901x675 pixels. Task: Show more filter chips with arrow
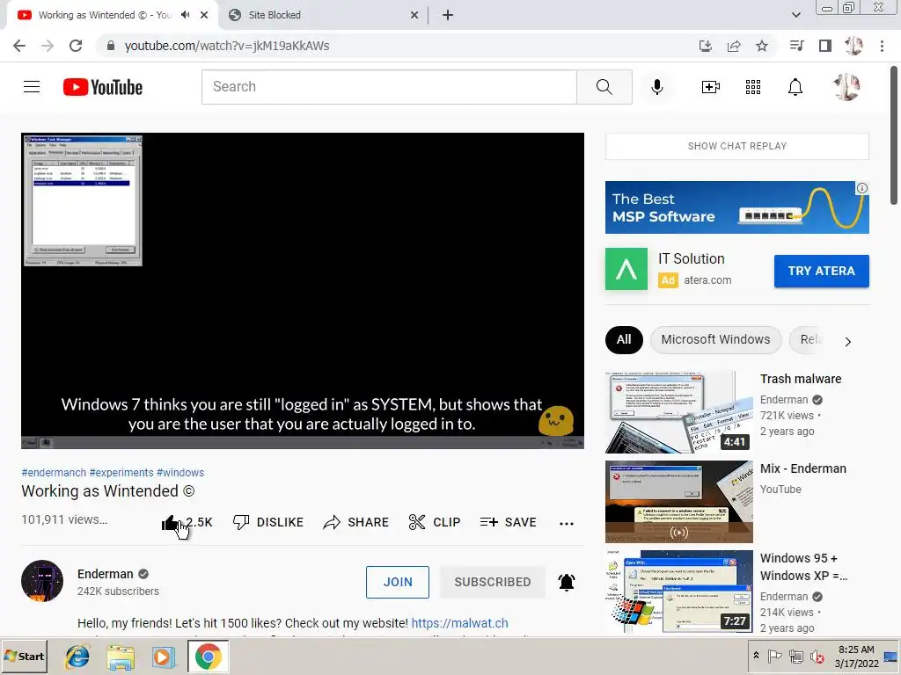click(x=847, y=342)
